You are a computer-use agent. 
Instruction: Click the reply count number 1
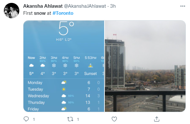(34, 120)
